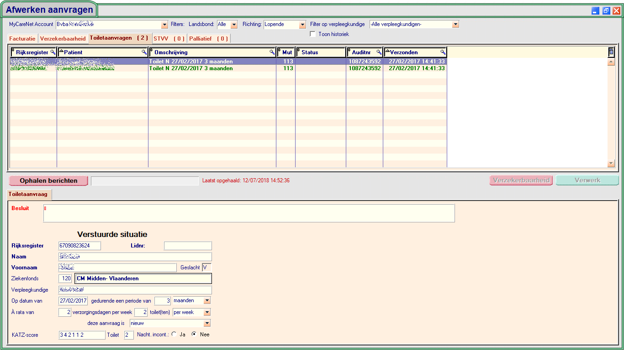Image resolution: width=624 pixels, height=350 pixels.
Task: Open the Palliatief tab
Action: click(208, 39)
